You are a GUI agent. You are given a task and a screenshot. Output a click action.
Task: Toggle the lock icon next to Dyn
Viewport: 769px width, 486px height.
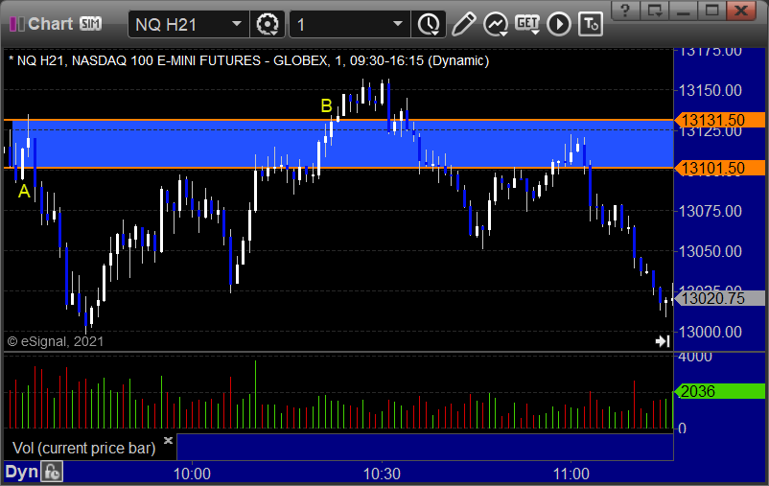tap(53, 473)
